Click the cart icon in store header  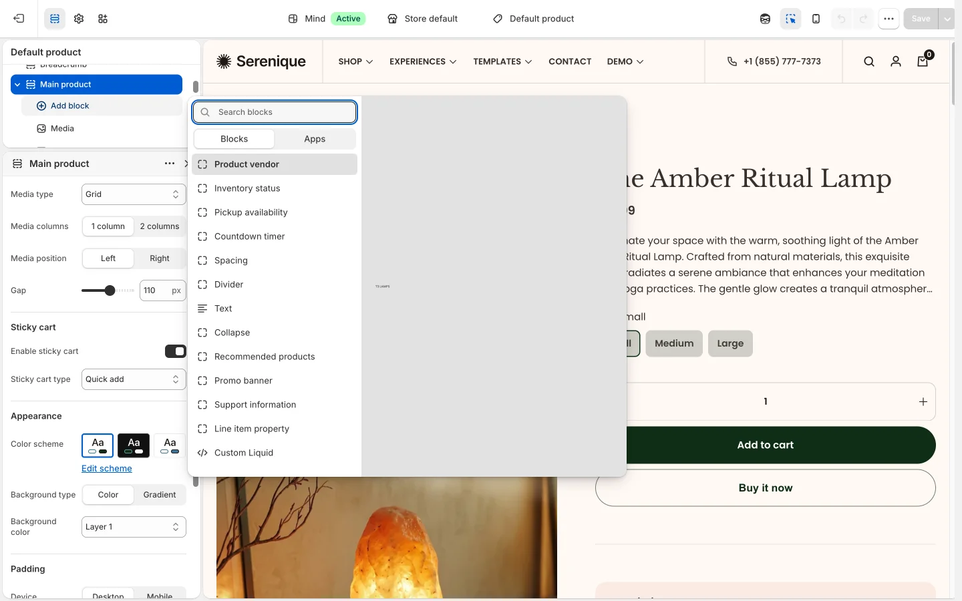click(923, 61)
